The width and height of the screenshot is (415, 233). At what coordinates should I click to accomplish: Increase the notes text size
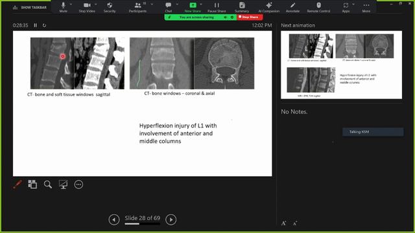point(284,223)
